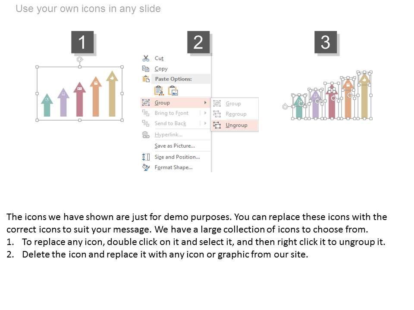Click the Size and Position icon

click(146, 157)
